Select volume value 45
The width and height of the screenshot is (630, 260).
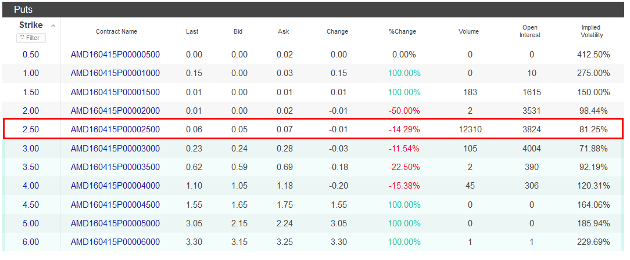(x=470, y=186)
